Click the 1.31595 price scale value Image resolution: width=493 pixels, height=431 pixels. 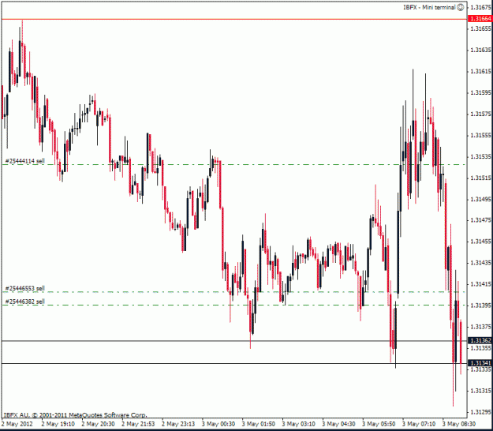(x=480, y=93)
